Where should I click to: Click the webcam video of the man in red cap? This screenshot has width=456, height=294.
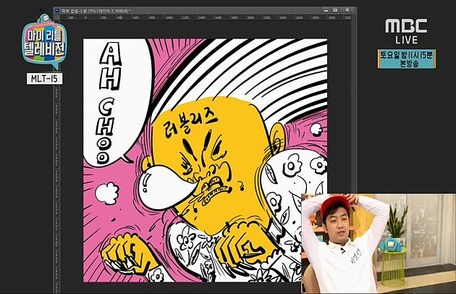(379, 243)
